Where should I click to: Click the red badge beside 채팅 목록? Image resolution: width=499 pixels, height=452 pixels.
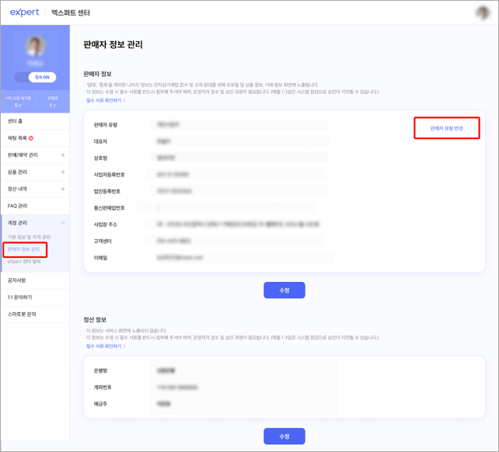(31, 138)
